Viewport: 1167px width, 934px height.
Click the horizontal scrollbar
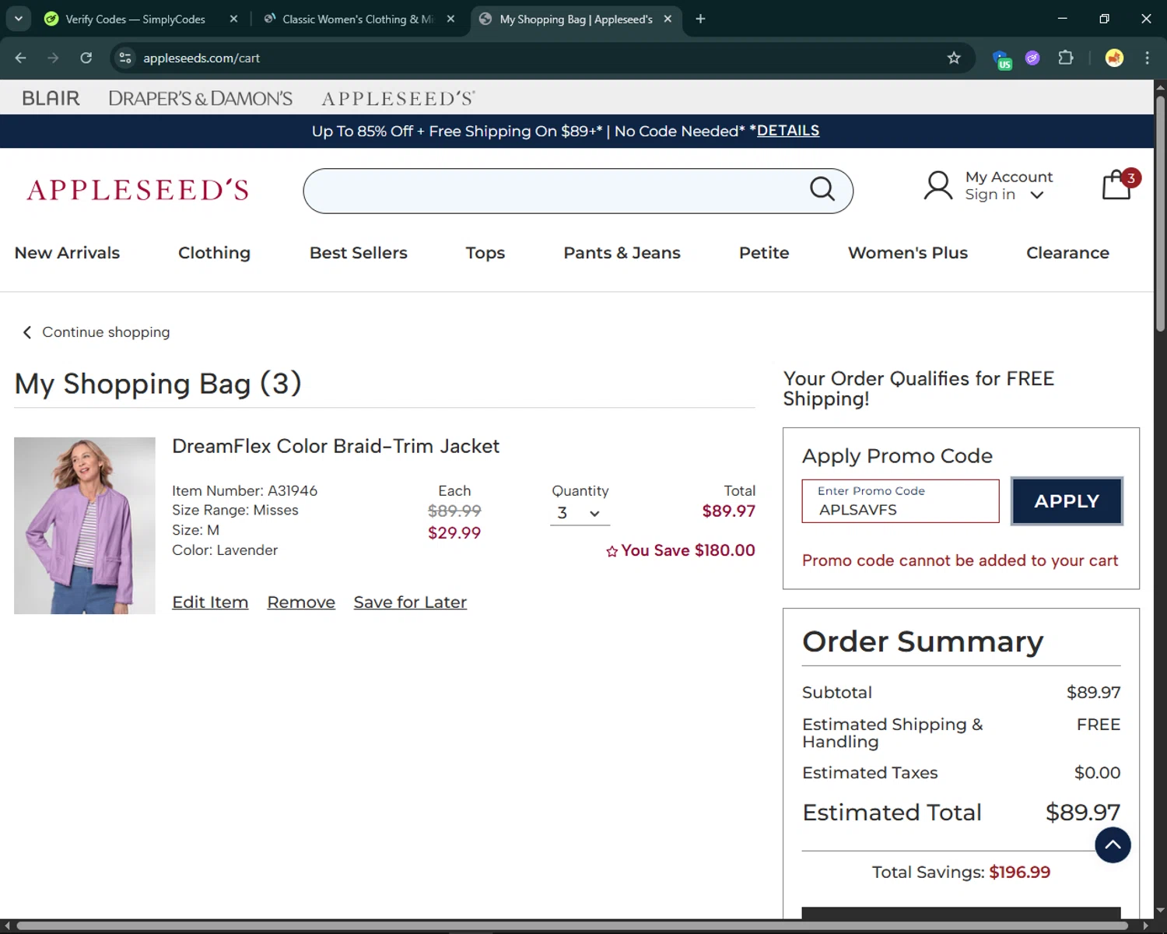(573, 925)
